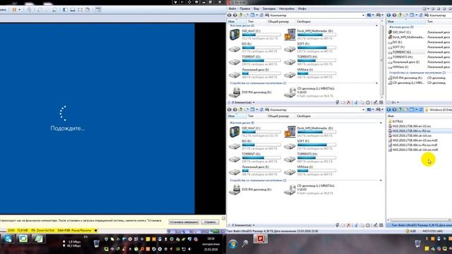Click Back arrow in top-left Q-Dir pane
The image size is (452, 254).
(x=230, y=15)
